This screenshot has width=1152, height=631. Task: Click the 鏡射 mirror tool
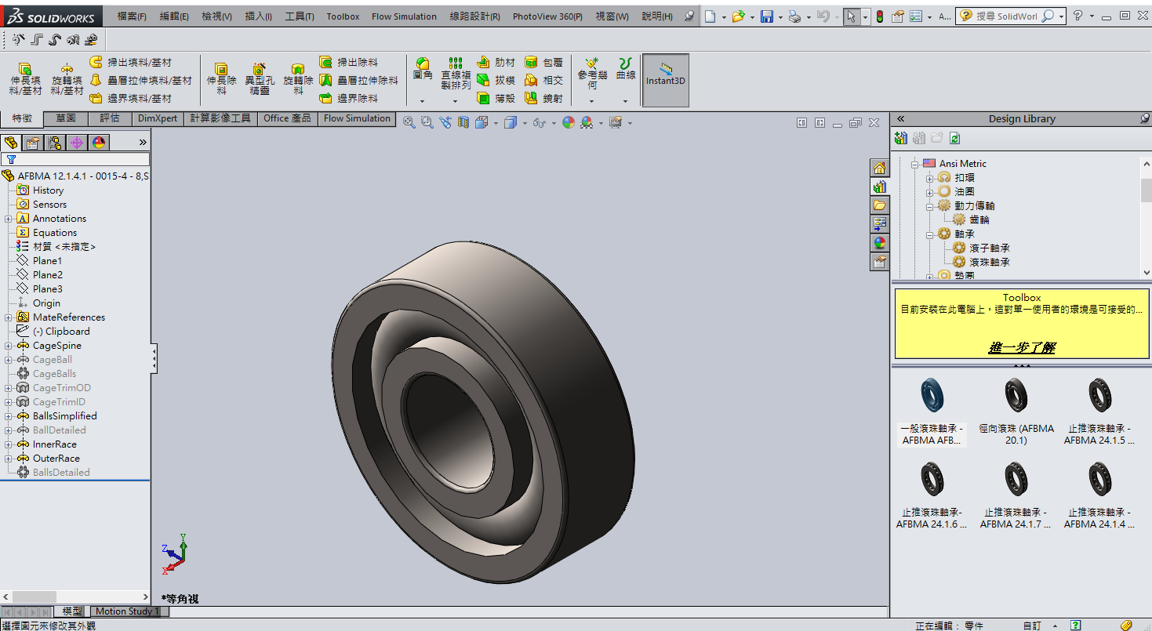pyautogui.click(x=543, y=98)
